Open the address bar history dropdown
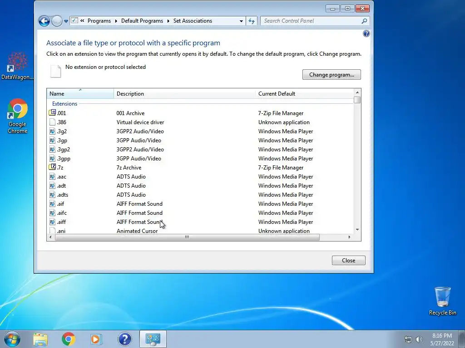 (x=241, y=21)
